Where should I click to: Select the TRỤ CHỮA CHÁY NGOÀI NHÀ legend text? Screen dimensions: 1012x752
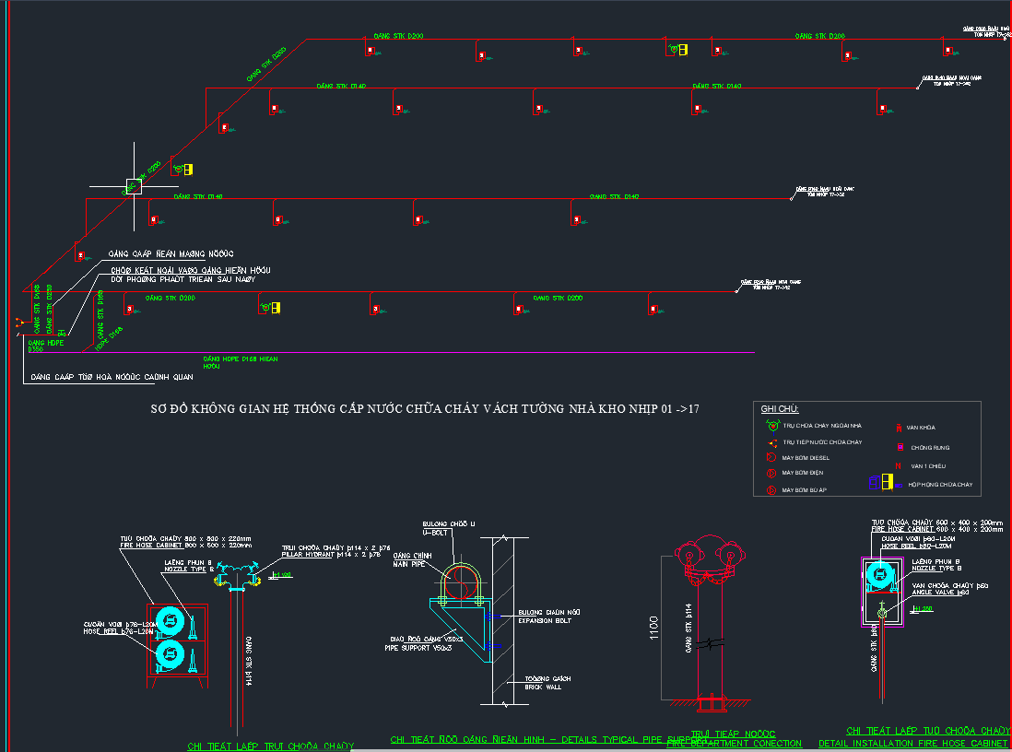pyautogui.click(x=822, y=426)
